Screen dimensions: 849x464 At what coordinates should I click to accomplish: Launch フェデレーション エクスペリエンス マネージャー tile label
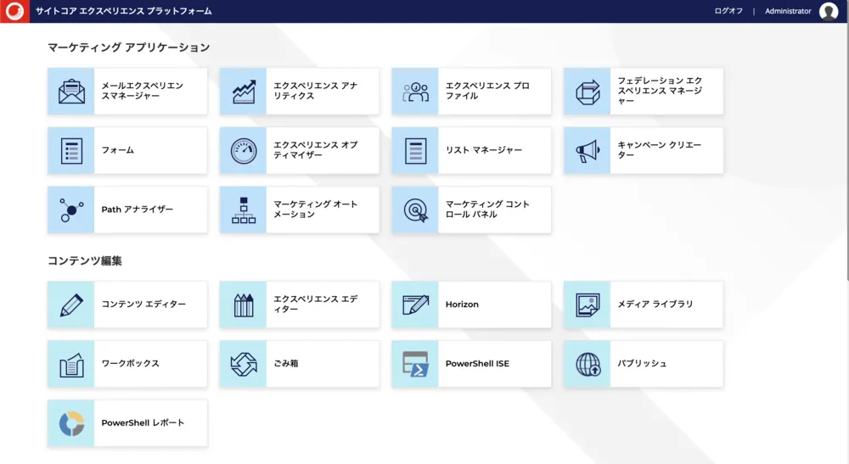tap(660, 91)
